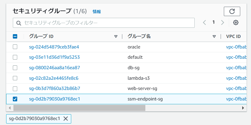Open group sg-0b3d7f860a32b86b7
The width and height of the screenshot is (251, 125).
55,88
